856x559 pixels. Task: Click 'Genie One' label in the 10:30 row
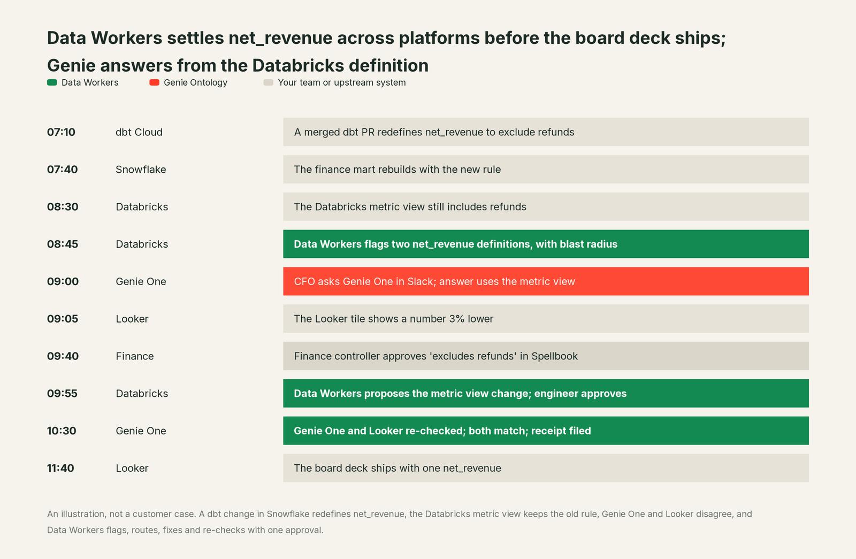(141, 431)
